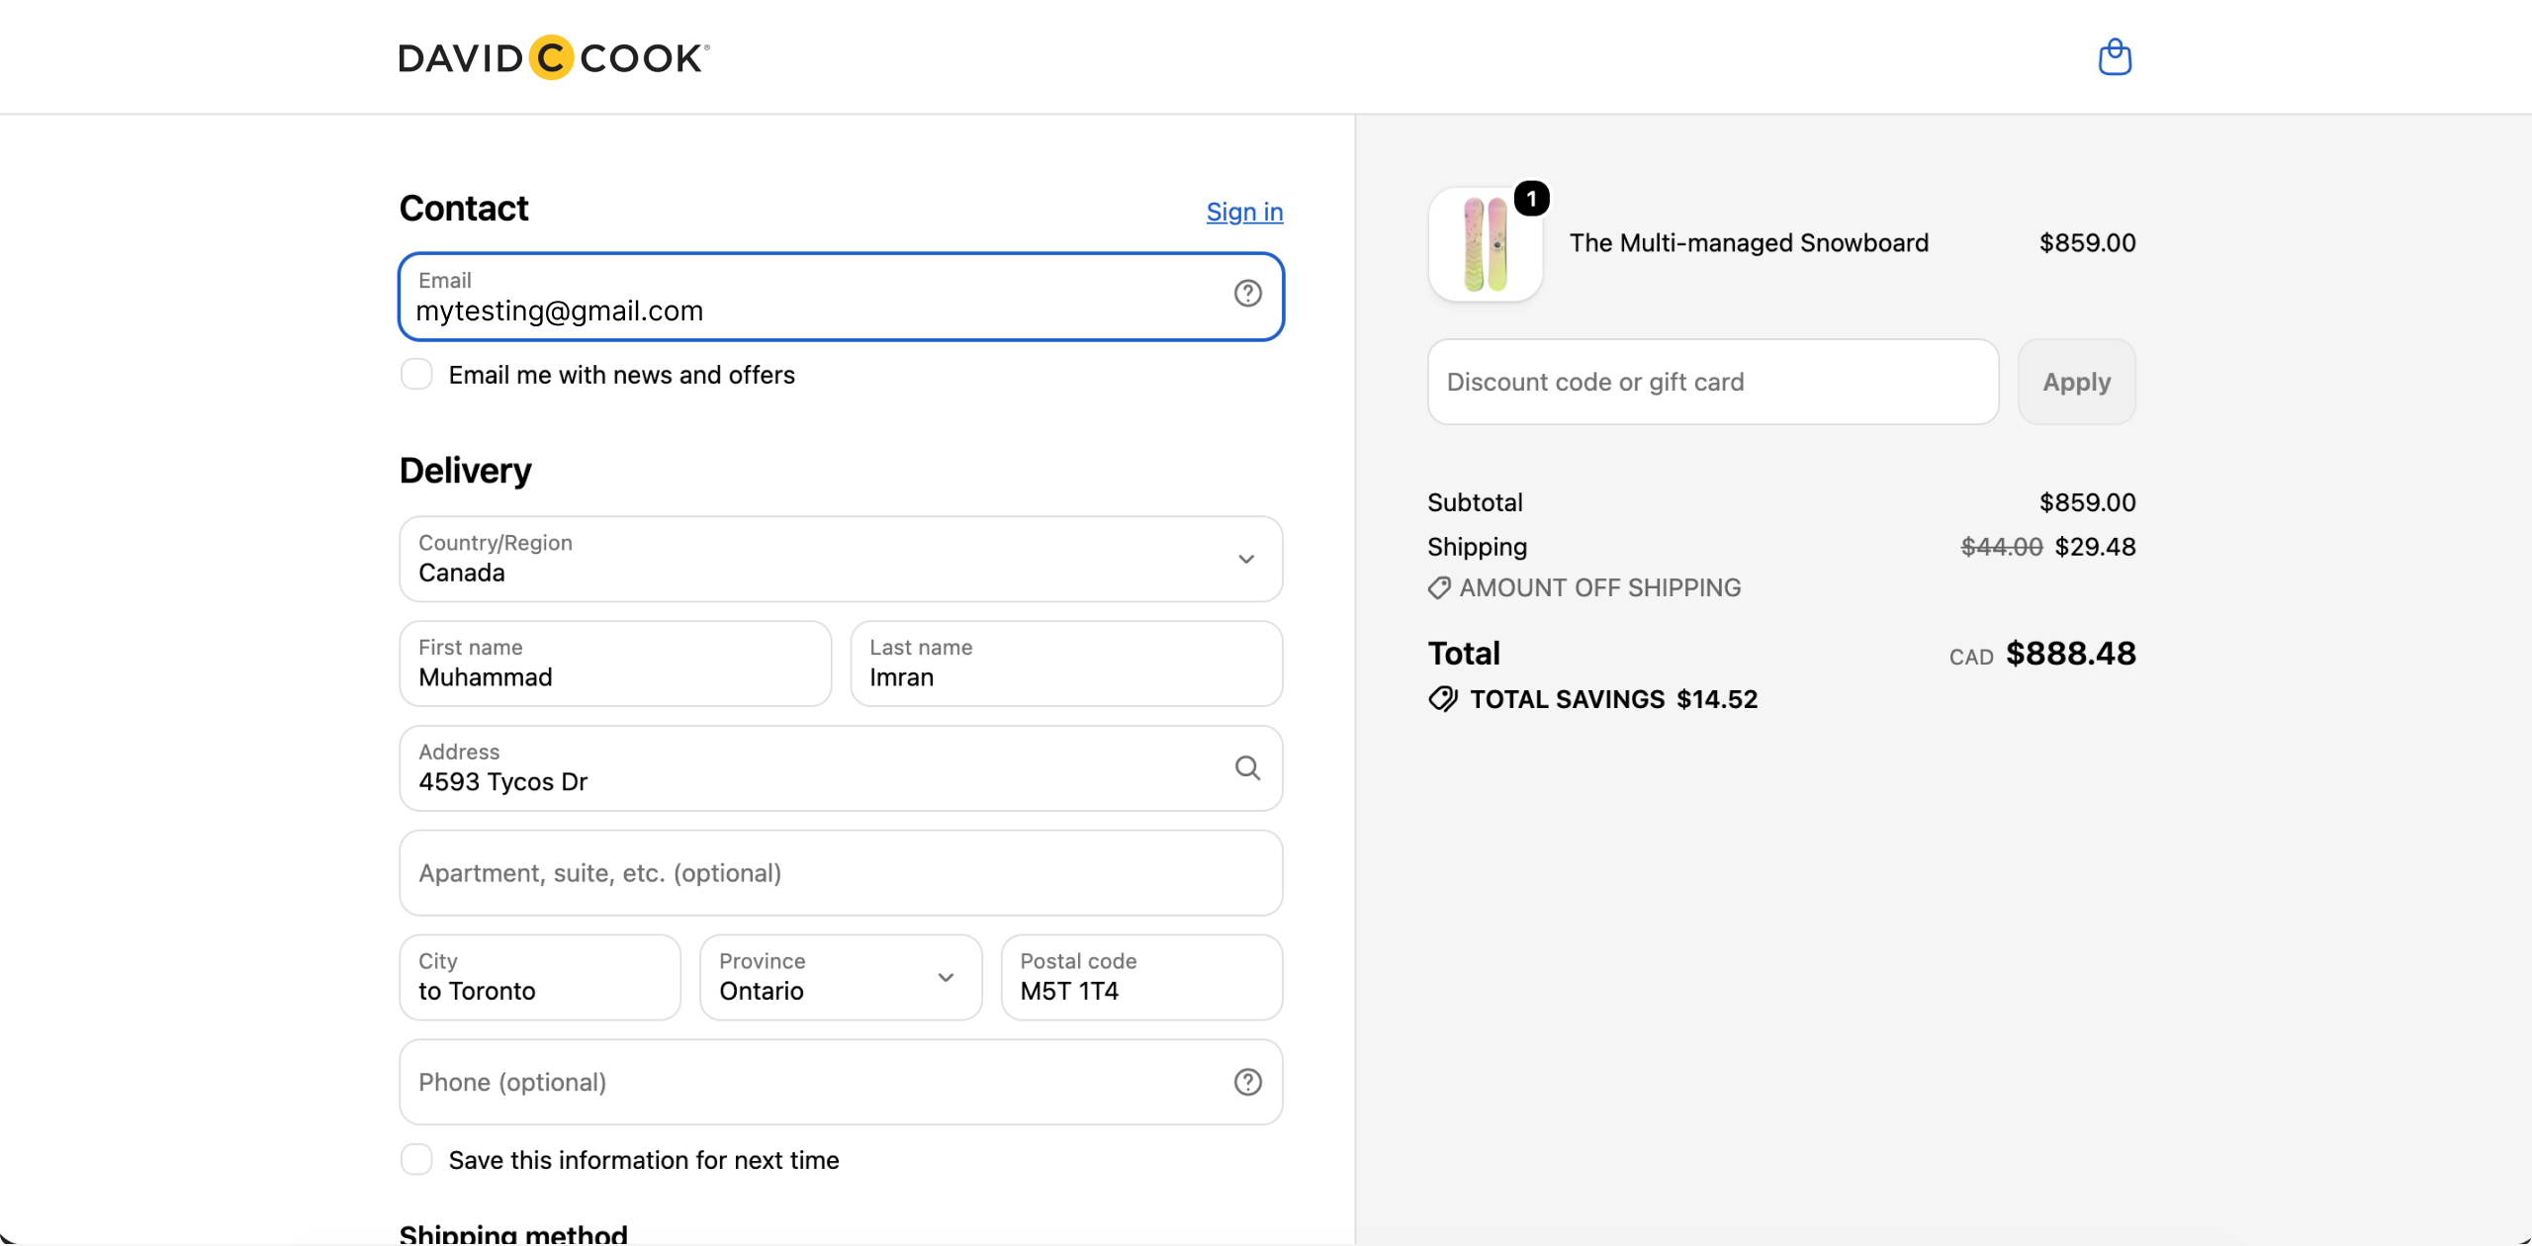
Task: Click the Contact heading
Action: coord(464,209)
